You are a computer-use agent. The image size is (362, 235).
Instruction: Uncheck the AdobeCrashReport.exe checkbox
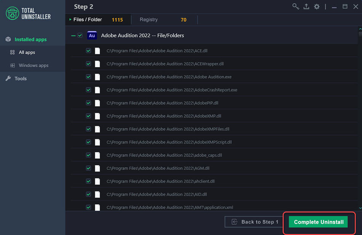[x=88, y=90]
